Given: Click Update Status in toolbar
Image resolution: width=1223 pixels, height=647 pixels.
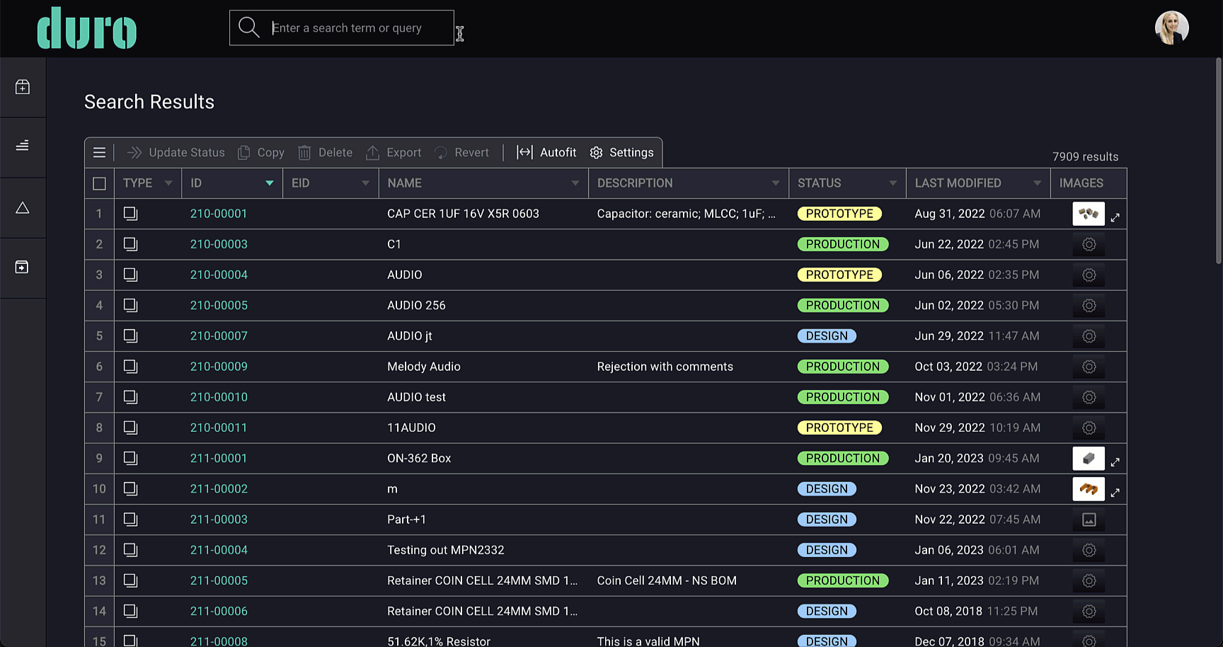Looking at the screenshot, I should (176, 152).
